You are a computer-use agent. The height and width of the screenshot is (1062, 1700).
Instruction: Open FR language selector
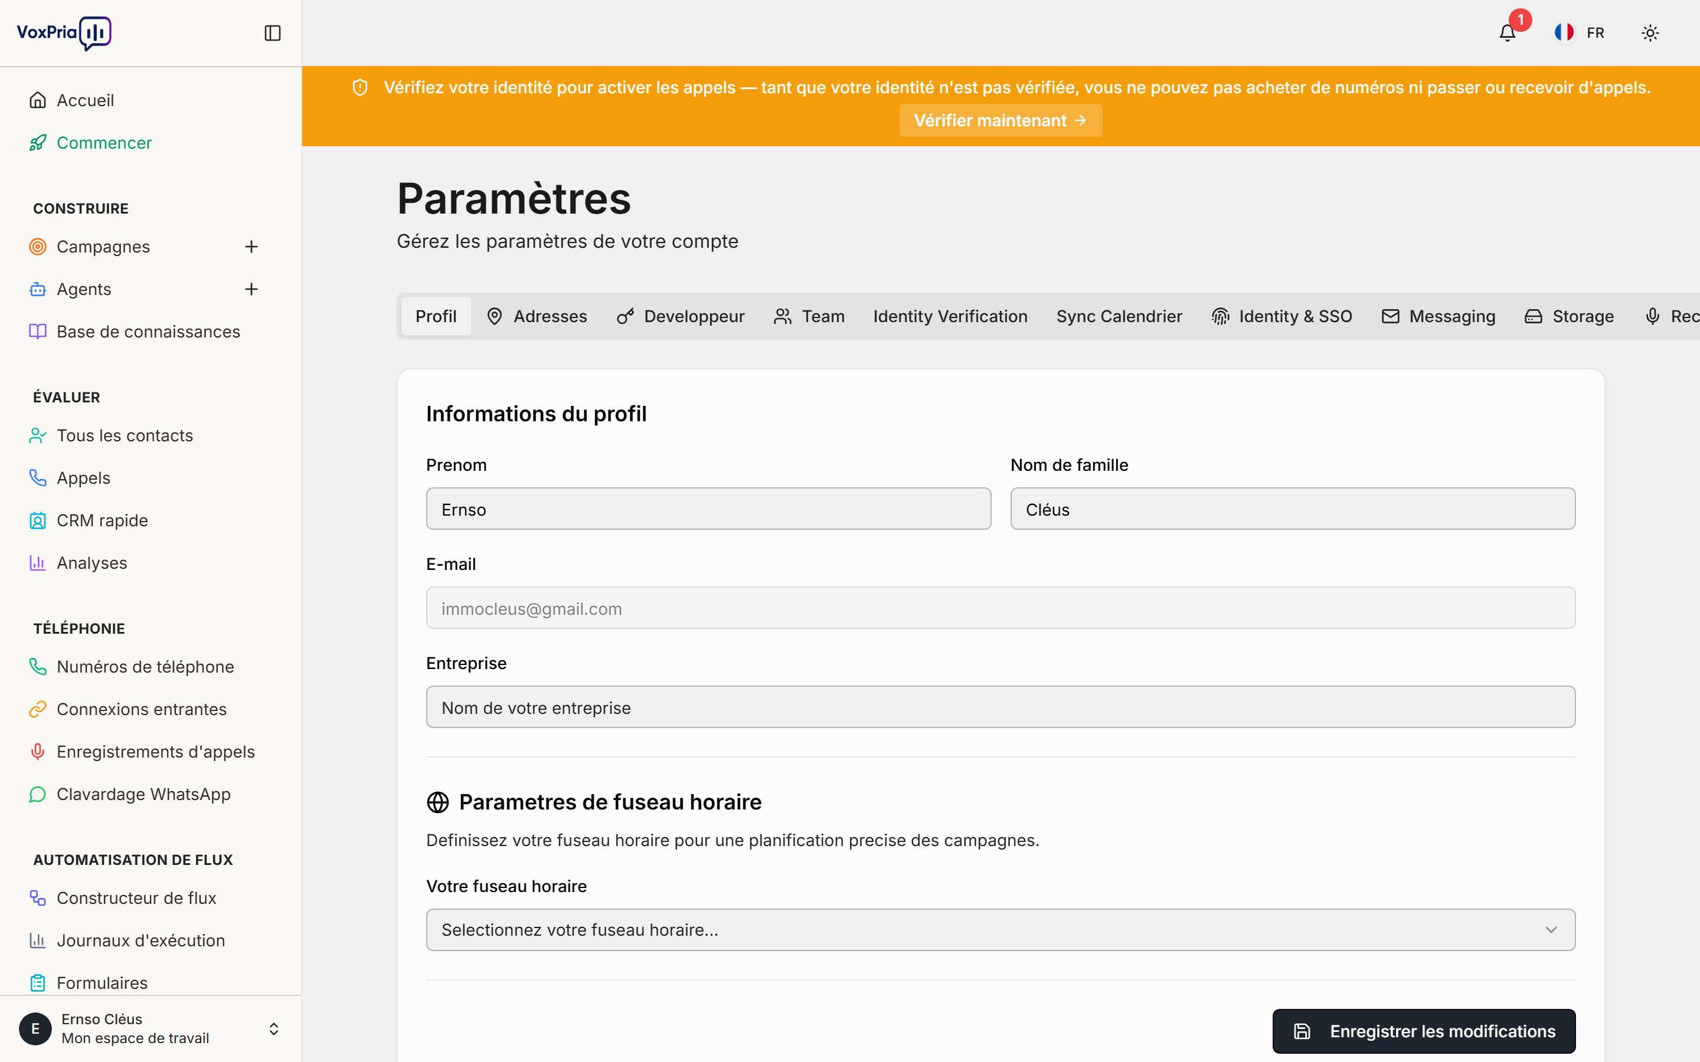1580,33
